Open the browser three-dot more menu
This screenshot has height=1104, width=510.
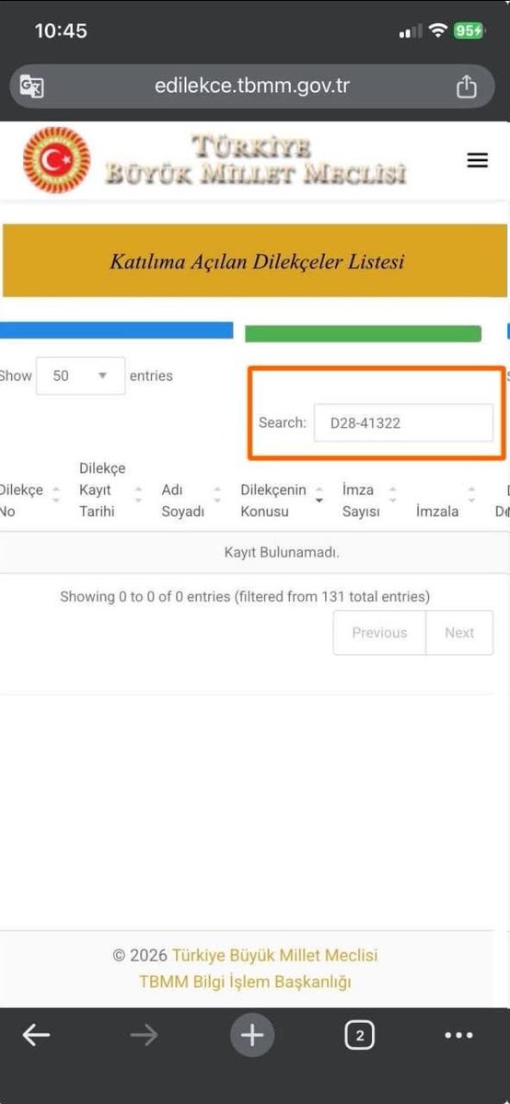pos(458,1035)
